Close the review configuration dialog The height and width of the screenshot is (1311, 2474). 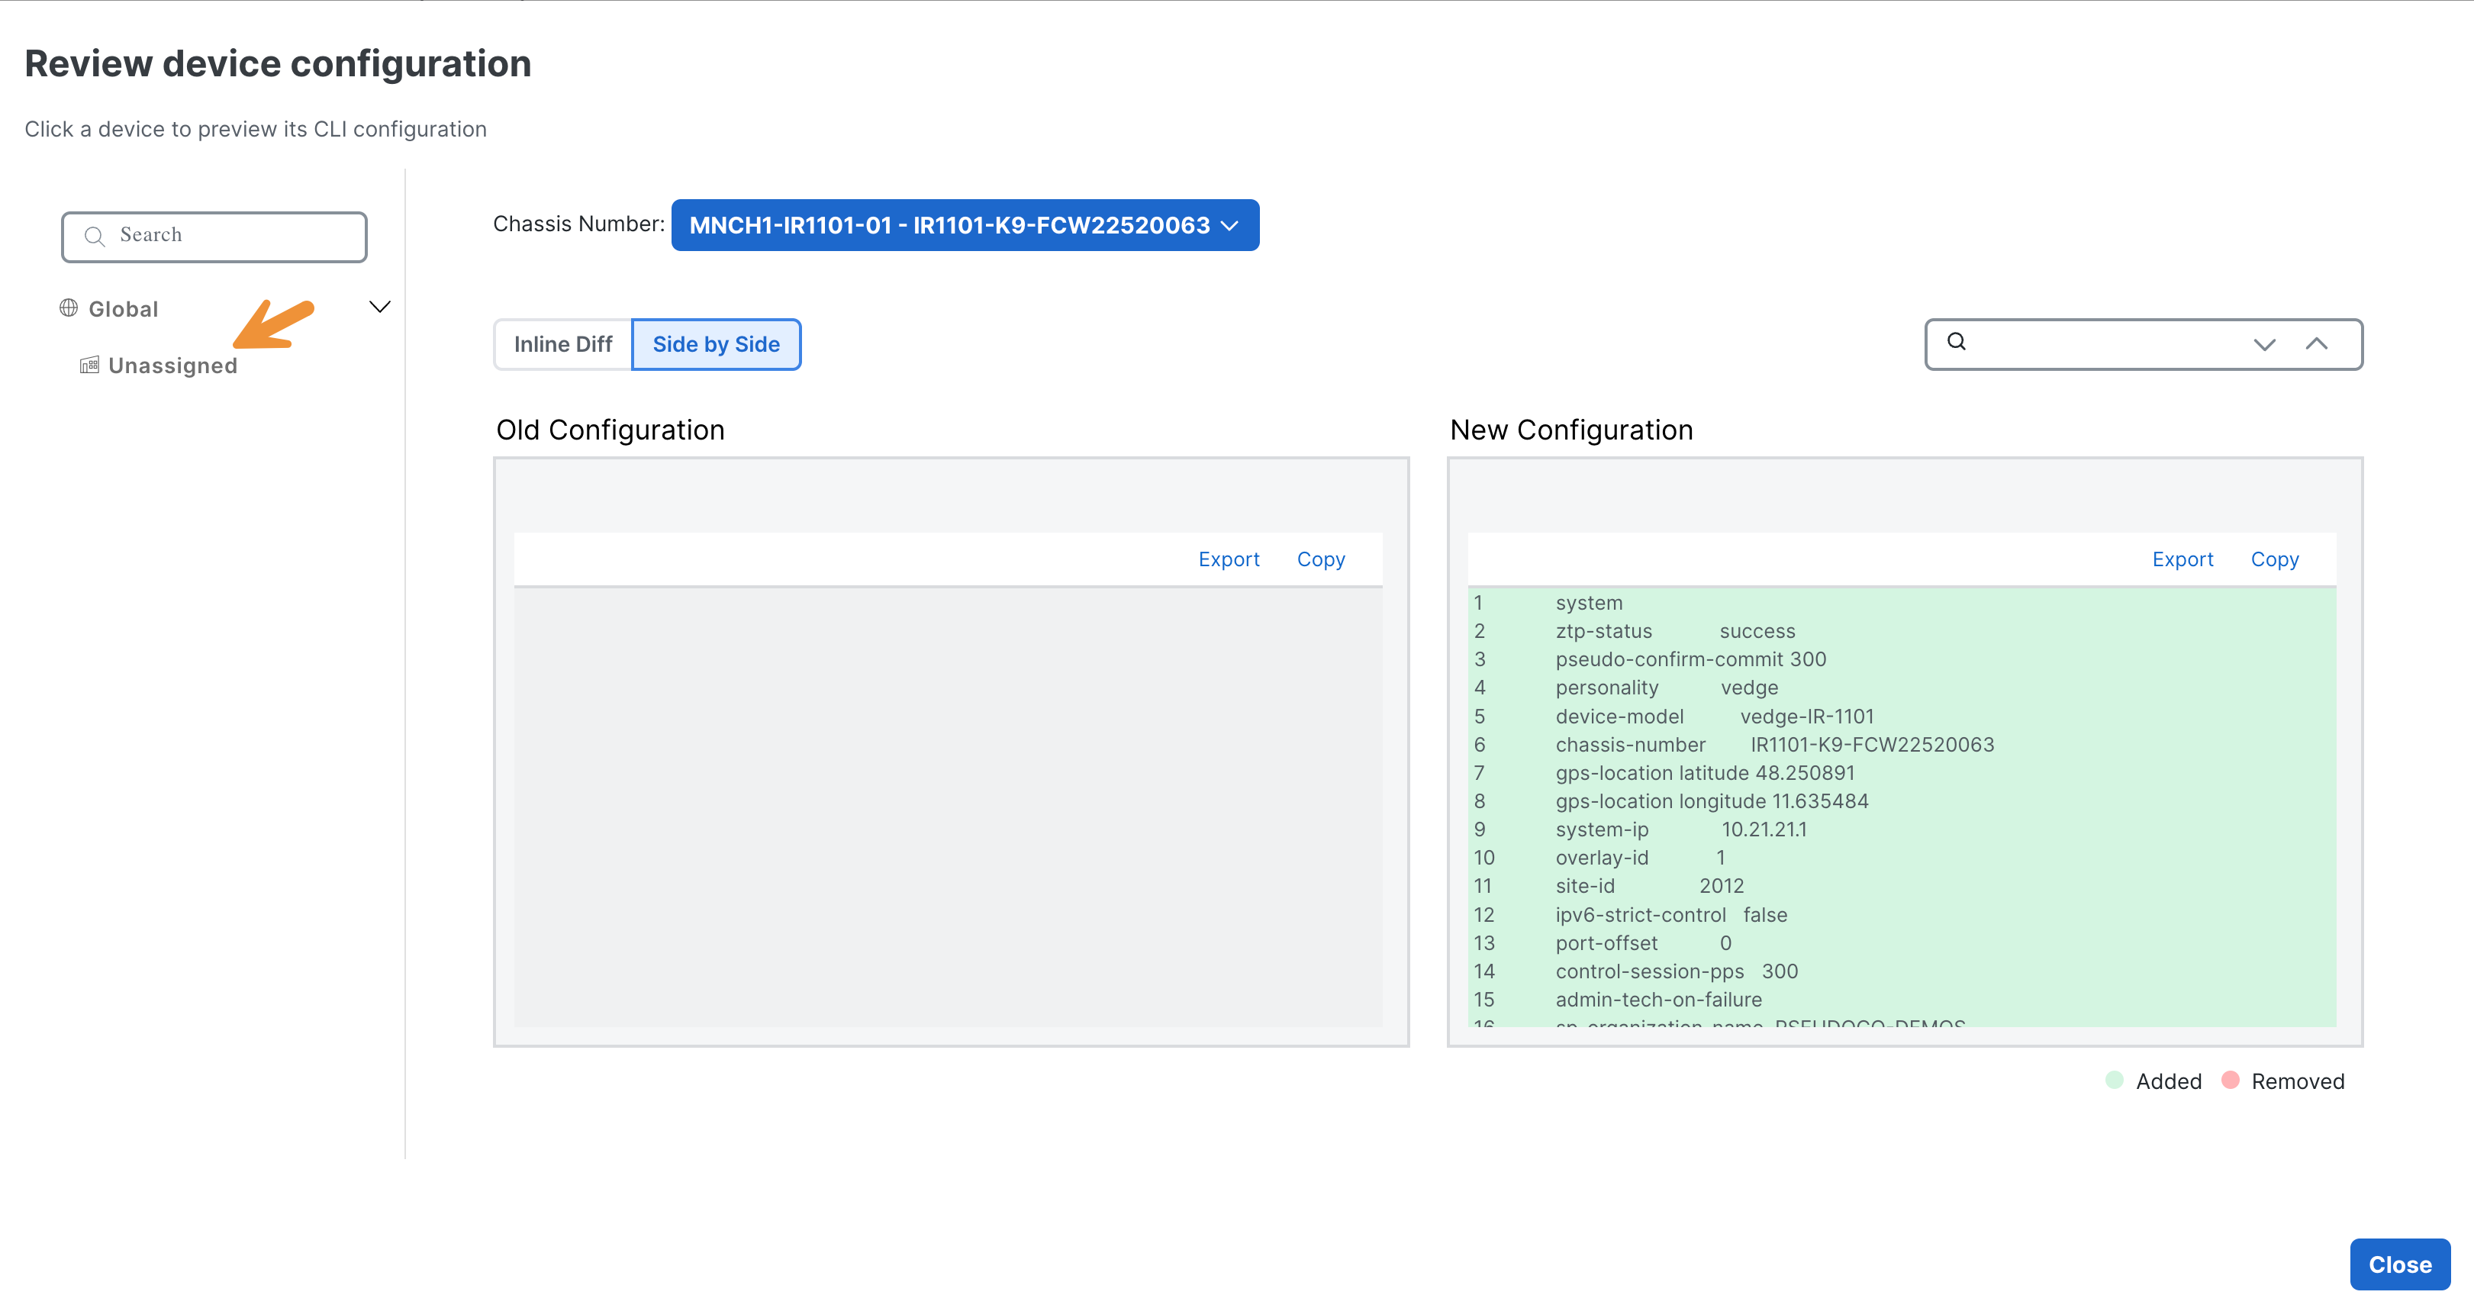tap(2399, 1264)
